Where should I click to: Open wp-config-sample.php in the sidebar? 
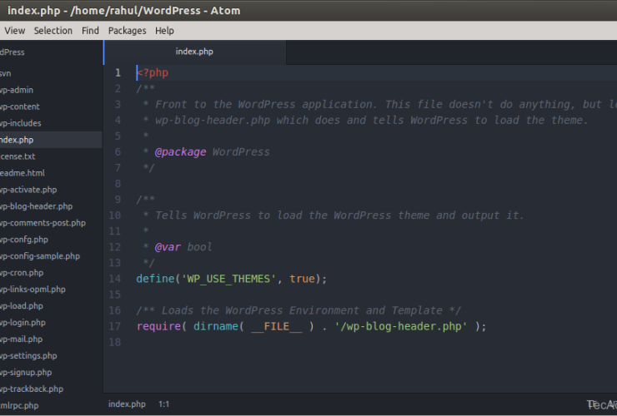coord(40,256)
